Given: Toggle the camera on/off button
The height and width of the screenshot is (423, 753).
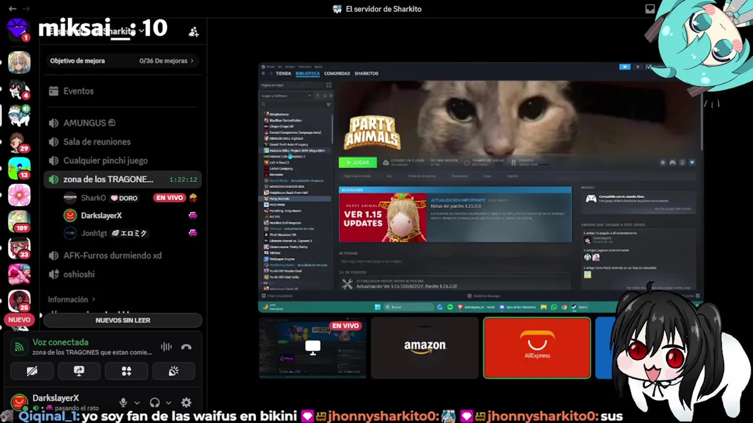Looking at the screenshot, I should pyautogui.click(x=32, y=371).
